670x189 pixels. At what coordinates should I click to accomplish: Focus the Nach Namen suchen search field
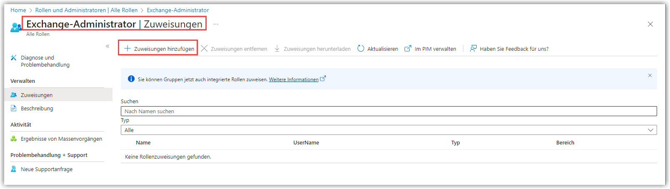tap(389, 111)
